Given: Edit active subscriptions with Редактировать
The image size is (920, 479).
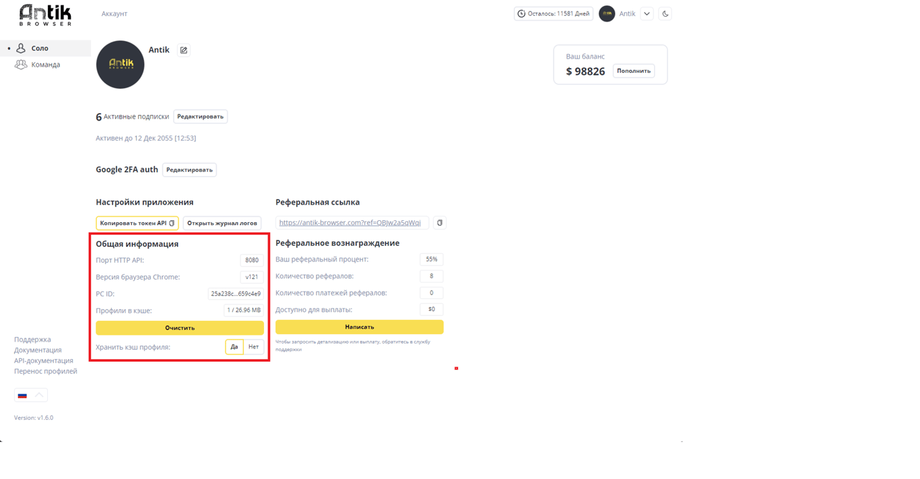Looking at the screenshot, I should 200,117.
